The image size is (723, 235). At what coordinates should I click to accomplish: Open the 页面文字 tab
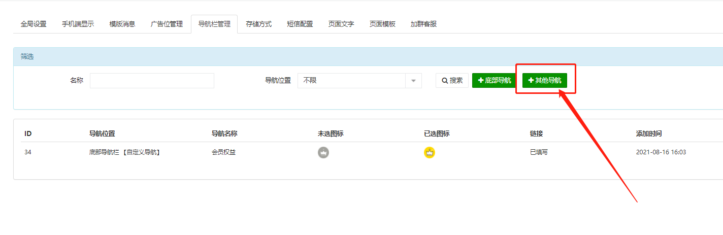click(341, 24)
